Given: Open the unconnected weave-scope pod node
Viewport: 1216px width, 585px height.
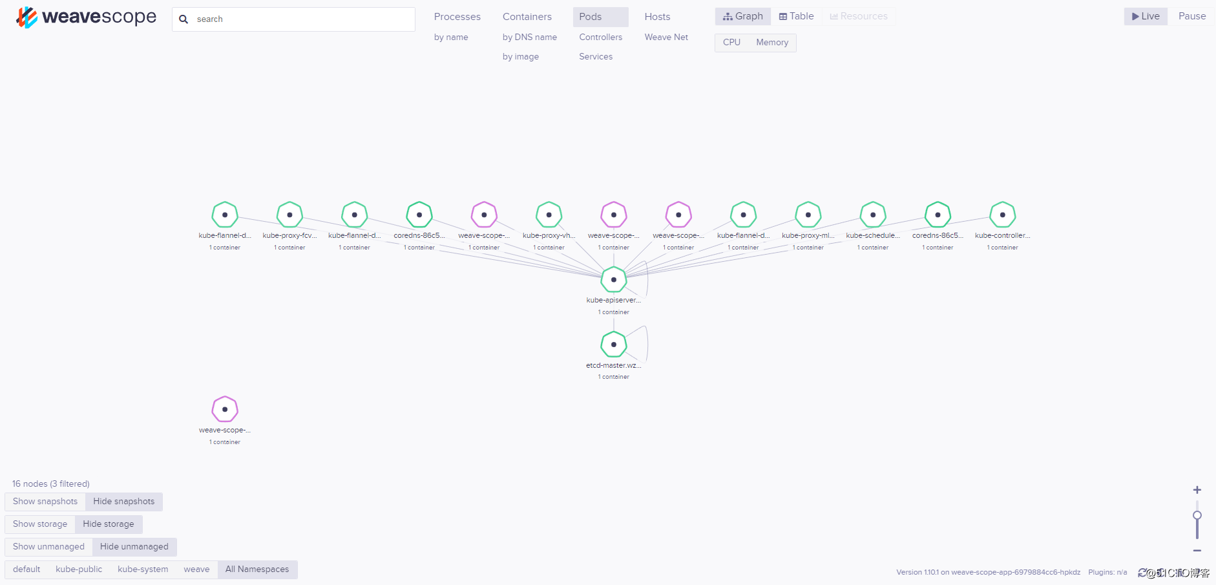Looking at the screenshot, I should click(x=225, y=409).
